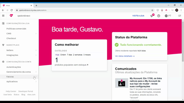Click the number 1 catalog count
184x103 pixels.
coord(56,60)
